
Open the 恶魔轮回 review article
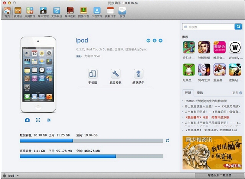(213, 112)
